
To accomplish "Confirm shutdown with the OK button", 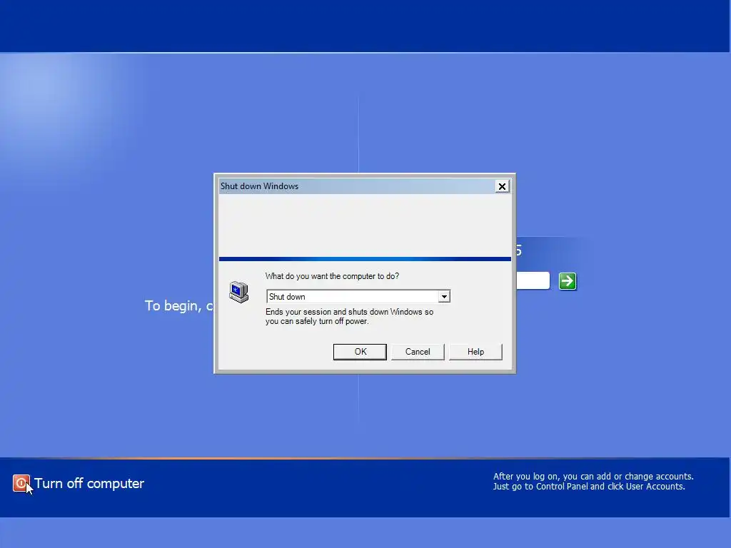I will pyautogui.click(x=360, y=352).
